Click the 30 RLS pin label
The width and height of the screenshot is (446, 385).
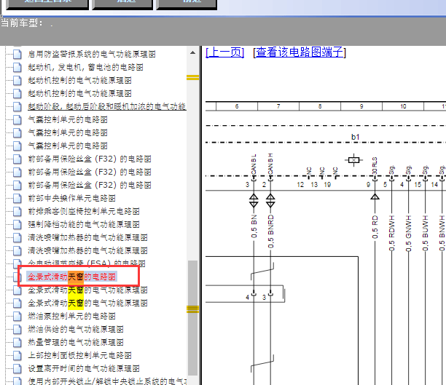(x=375, y=166)
